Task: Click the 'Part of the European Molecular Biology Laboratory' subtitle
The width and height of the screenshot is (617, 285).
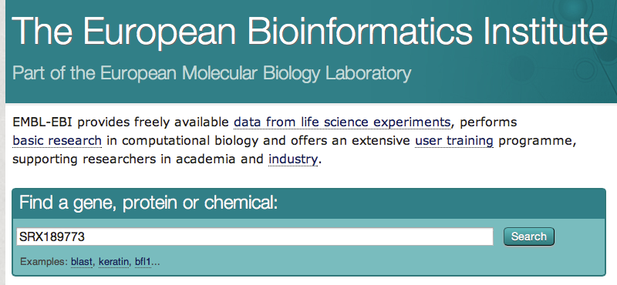Action: coord(211,73)
